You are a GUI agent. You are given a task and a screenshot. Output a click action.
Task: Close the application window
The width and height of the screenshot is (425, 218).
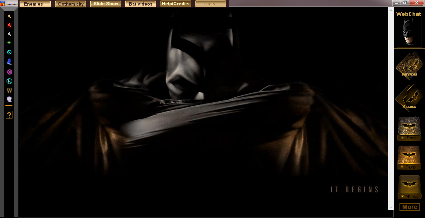tap(416, 3)
